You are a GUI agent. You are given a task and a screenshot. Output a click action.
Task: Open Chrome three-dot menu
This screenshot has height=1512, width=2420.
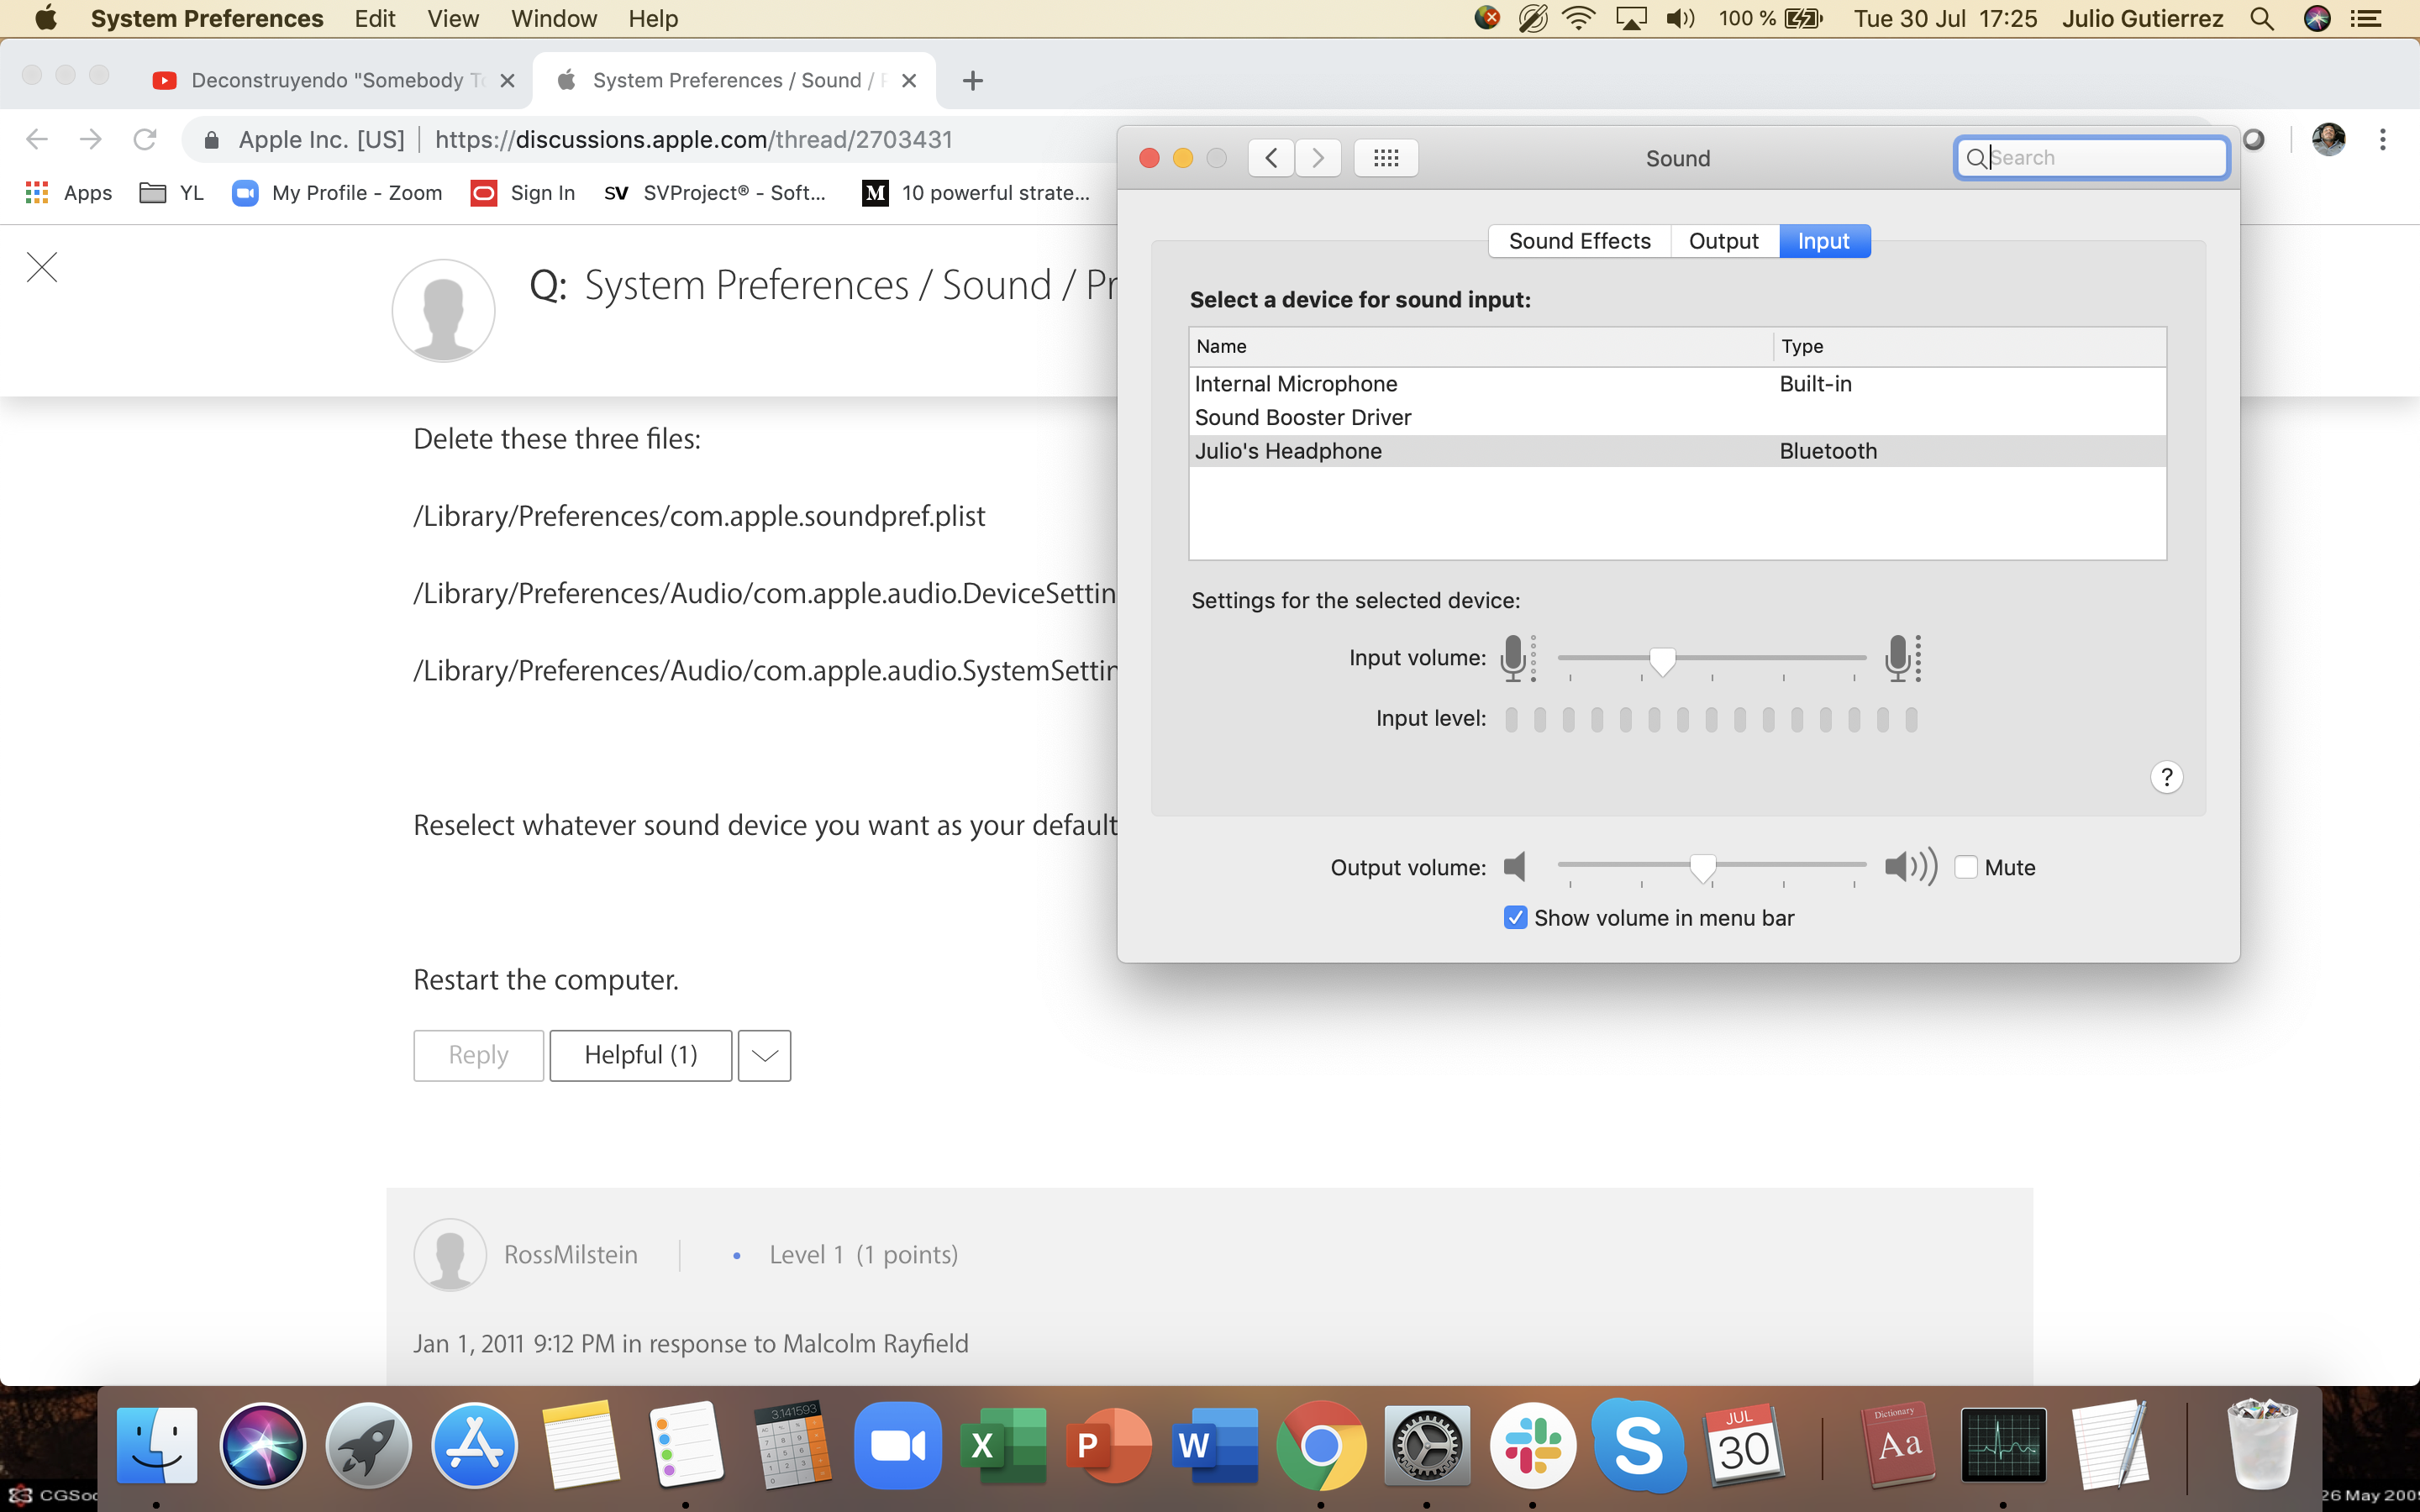point(2383,139)
